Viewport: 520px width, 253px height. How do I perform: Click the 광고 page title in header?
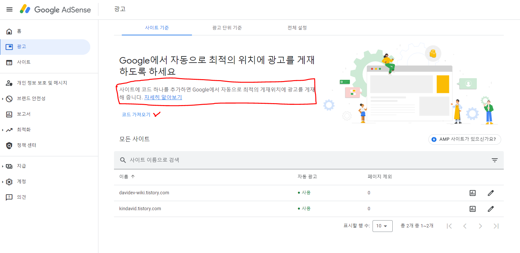120,9
